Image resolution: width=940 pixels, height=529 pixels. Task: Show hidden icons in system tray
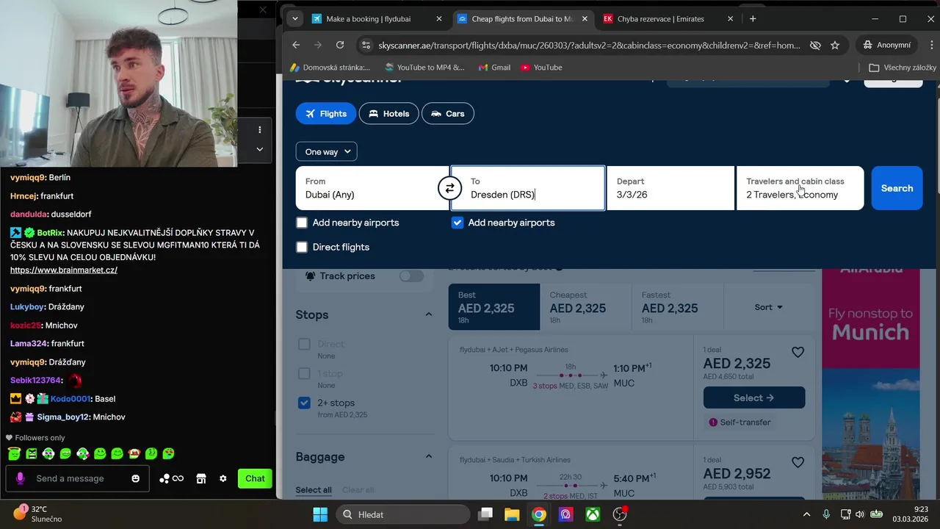click(806, 514)
